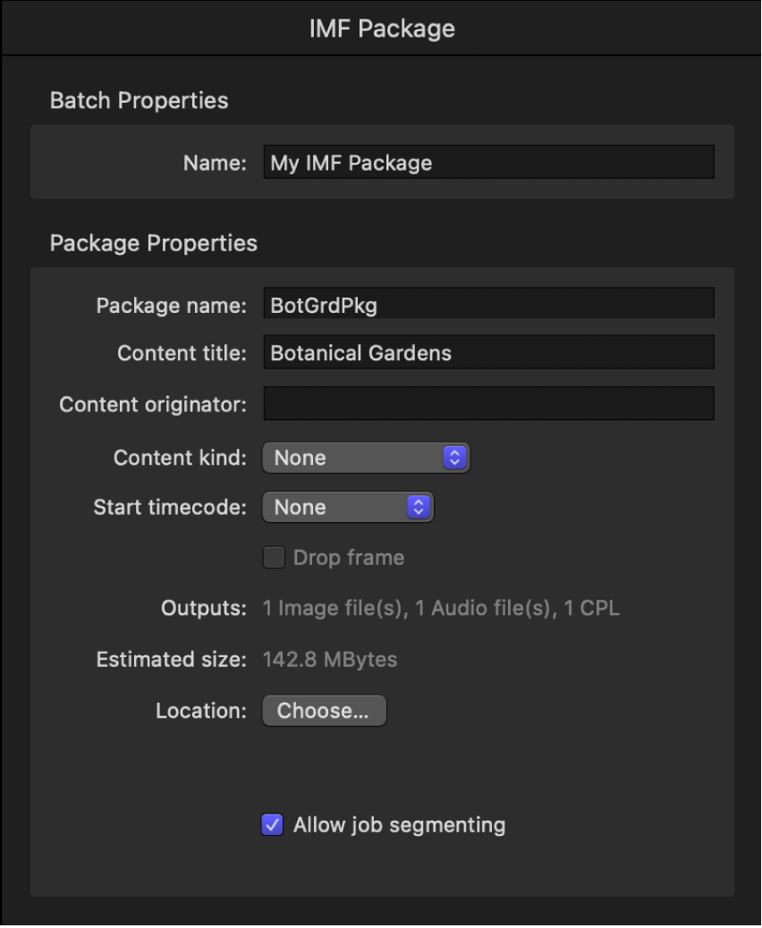The width and height of the screenshot is (762, 928).
Task: Click the 'Estimated size:' label
Action: pos(169,660)
